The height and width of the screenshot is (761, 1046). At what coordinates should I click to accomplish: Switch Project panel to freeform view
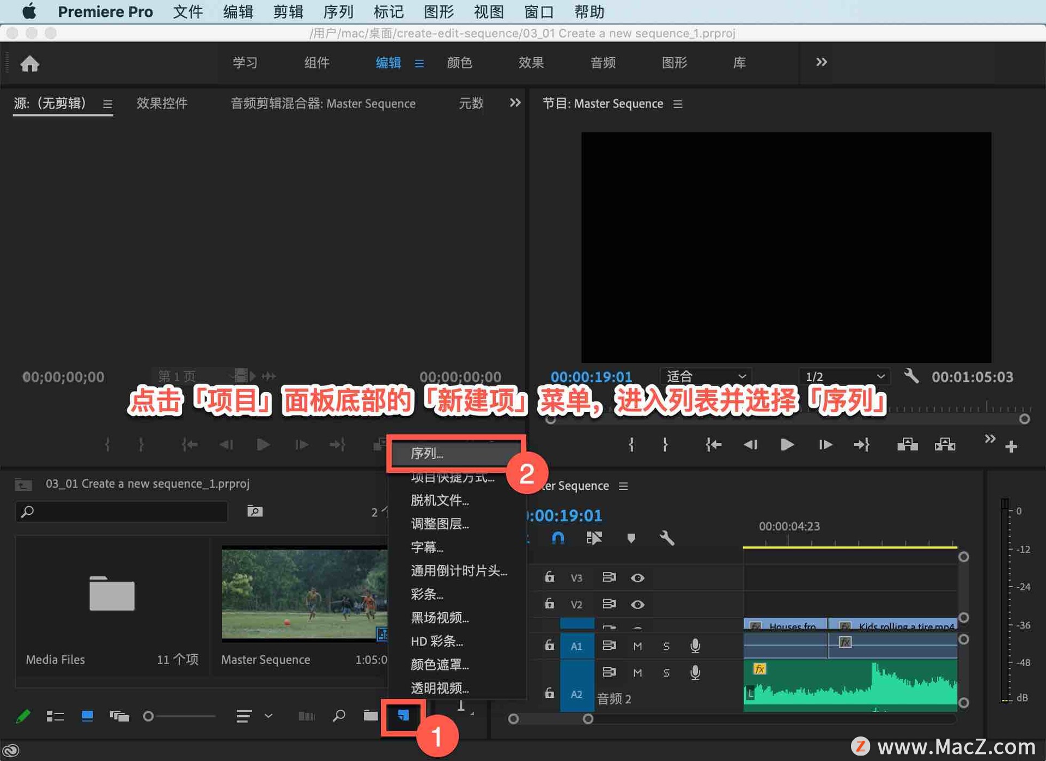pyautogui.click(x=119, y=716)
